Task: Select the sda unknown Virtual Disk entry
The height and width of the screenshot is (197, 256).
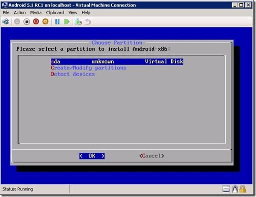Action: pos(117,61)
